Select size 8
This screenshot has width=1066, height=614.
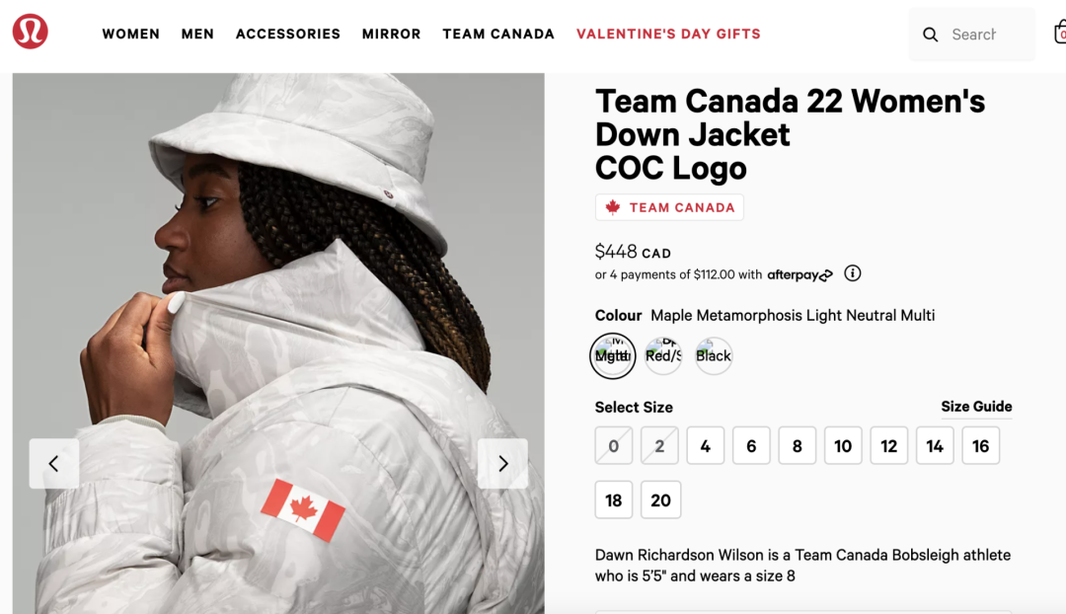(x=797, y=446)
